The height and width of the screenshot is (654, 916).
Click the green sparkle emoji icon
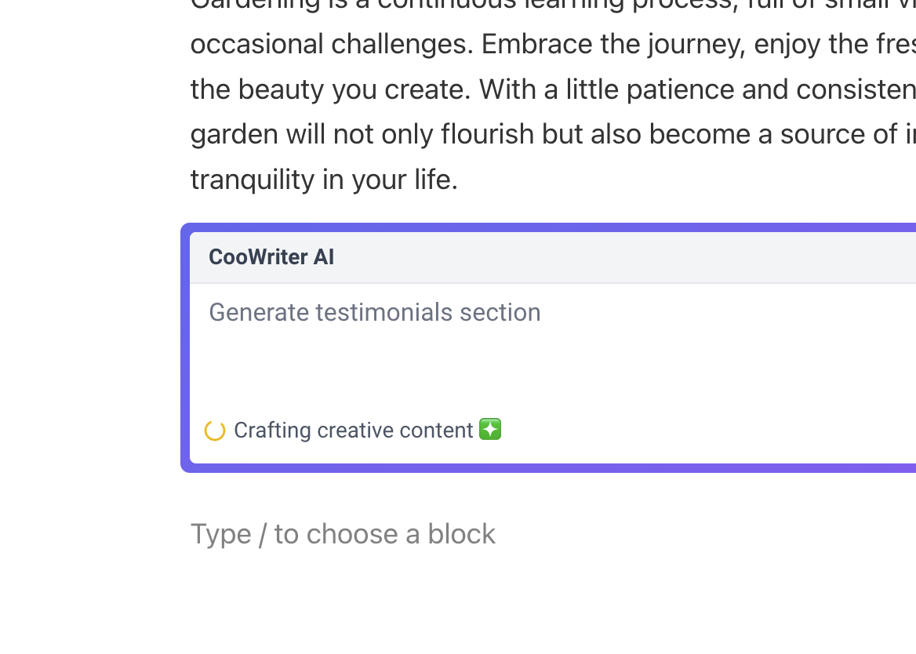pos(490,430)
